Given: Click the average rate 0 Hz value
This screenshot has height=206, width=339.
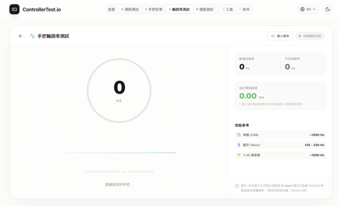Looking at the screenshot, I should pos(290,67).
